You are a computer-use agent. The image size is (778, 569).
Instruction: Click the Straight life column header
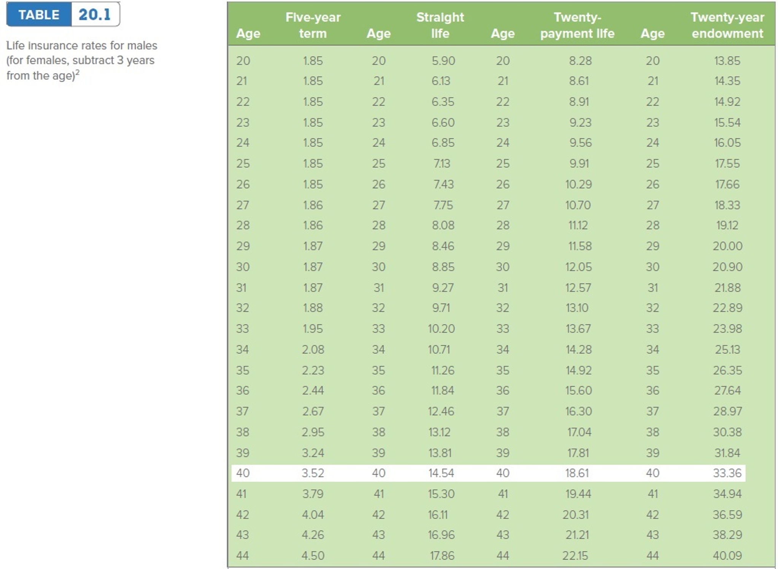tap(440, 25)
